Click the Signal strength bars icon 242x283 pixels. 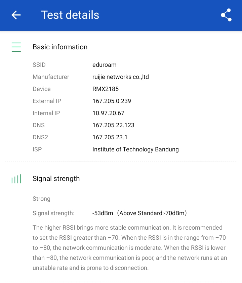(16, 179)
